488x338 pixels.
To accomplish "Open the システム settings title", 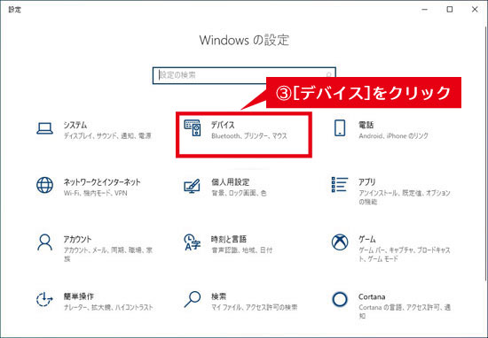I will (75, 125).
